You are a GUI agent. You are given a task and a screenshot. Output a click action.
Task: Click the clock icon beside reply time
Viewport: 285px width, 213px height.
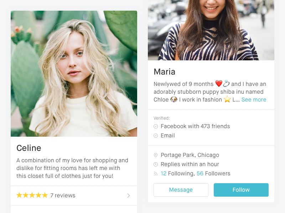pyautogui.click(x=156, y=164)
